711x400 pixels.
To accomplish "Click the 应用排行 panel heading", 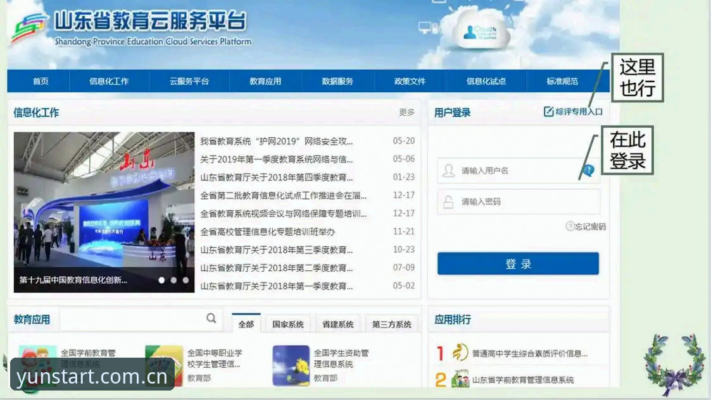I will (453, 320).
